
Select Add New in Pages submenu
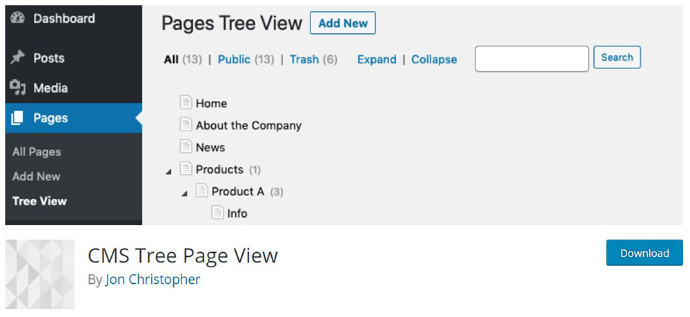pos(37,176)
